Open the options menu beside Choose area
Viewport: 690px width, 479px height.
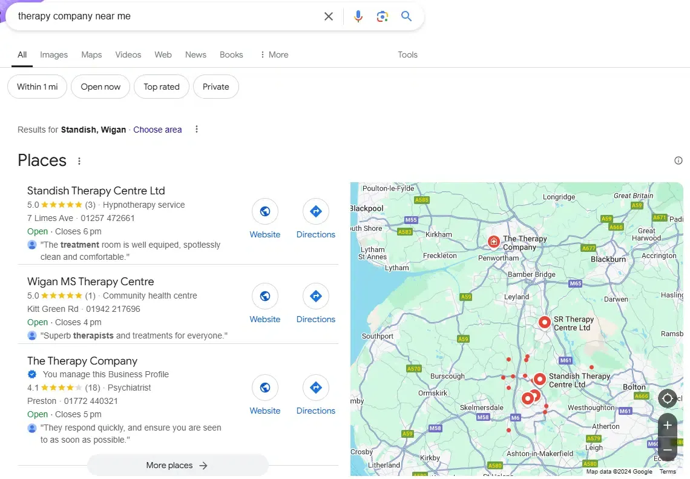pyautogui.click(x=196, y=130)
